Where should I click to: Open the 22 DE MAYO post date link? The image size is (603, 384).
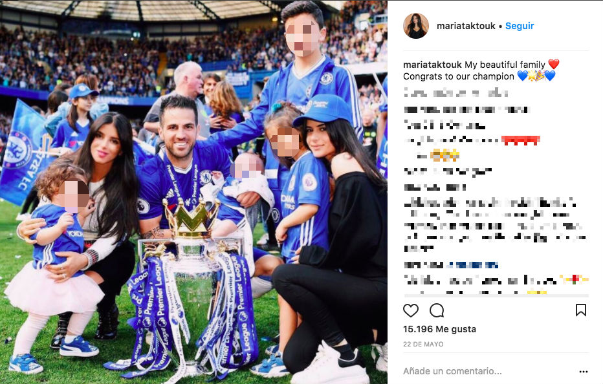pyautogui.click(x=423, y=344)
